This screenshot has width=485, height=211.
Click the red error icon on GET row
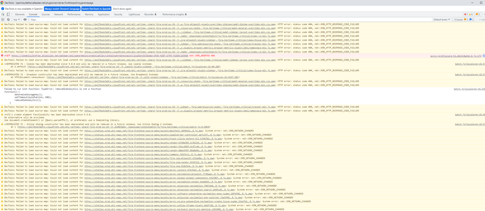[2, 56]
